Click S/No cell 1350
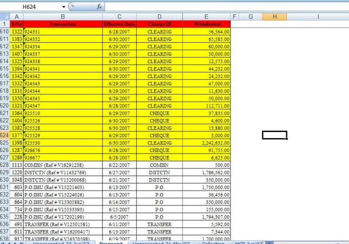 pyautogui.click(x=17, y=98)
